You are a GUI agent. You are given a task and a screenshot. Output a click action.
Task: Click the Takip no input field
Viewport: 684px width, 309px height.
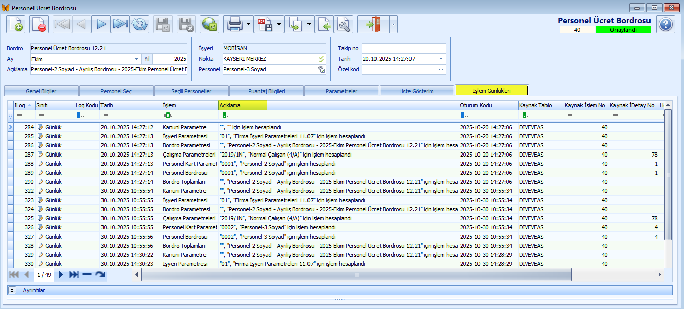[403, 48]
